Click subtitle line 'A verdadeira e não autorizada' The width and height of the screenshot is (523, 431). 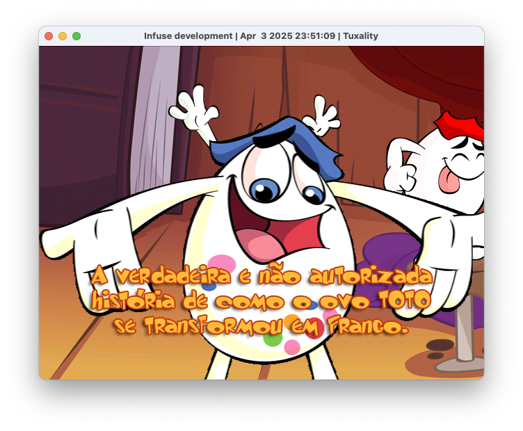261,277
